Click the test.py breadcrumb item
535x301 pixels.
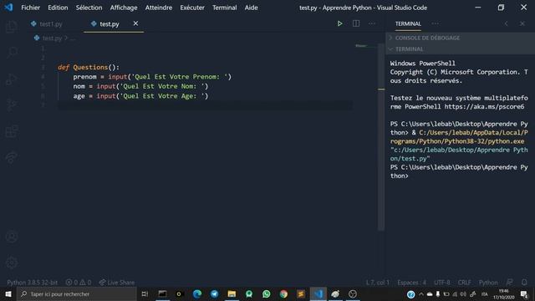(52, 38)
